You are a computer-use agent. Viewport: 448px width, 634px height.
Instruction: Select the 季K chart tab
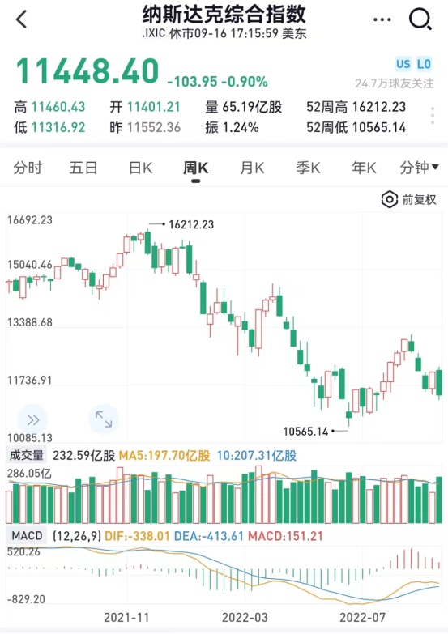(x=308, y=168)
